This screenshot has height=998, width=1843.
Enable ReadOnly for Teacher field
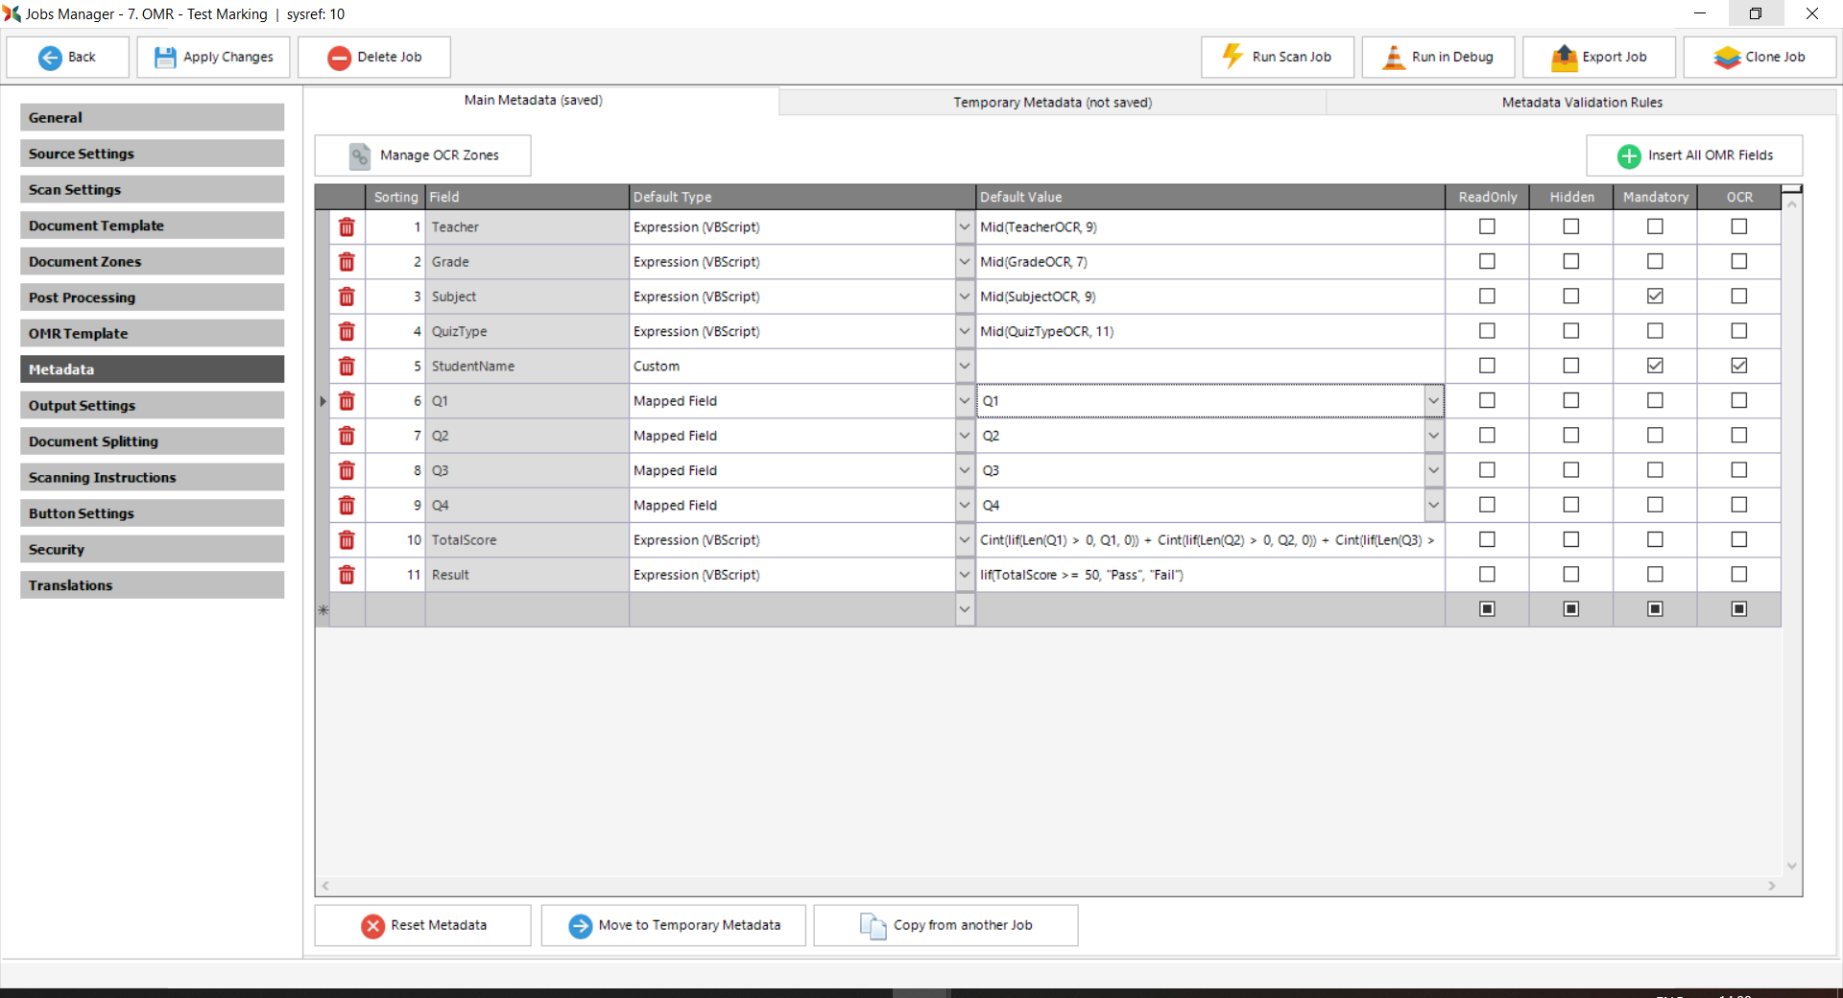tap(1487, 226)
